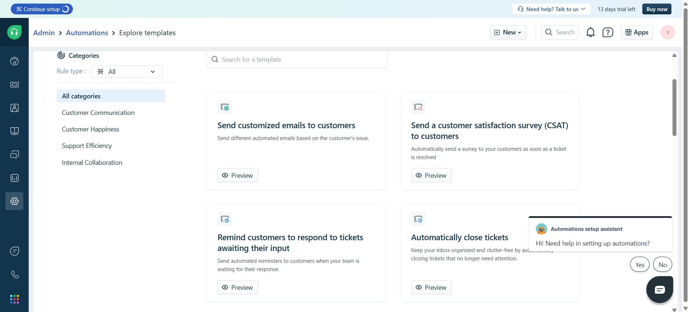
Task: Click the Send customized emails to customers title
Action: coord(286,125)
